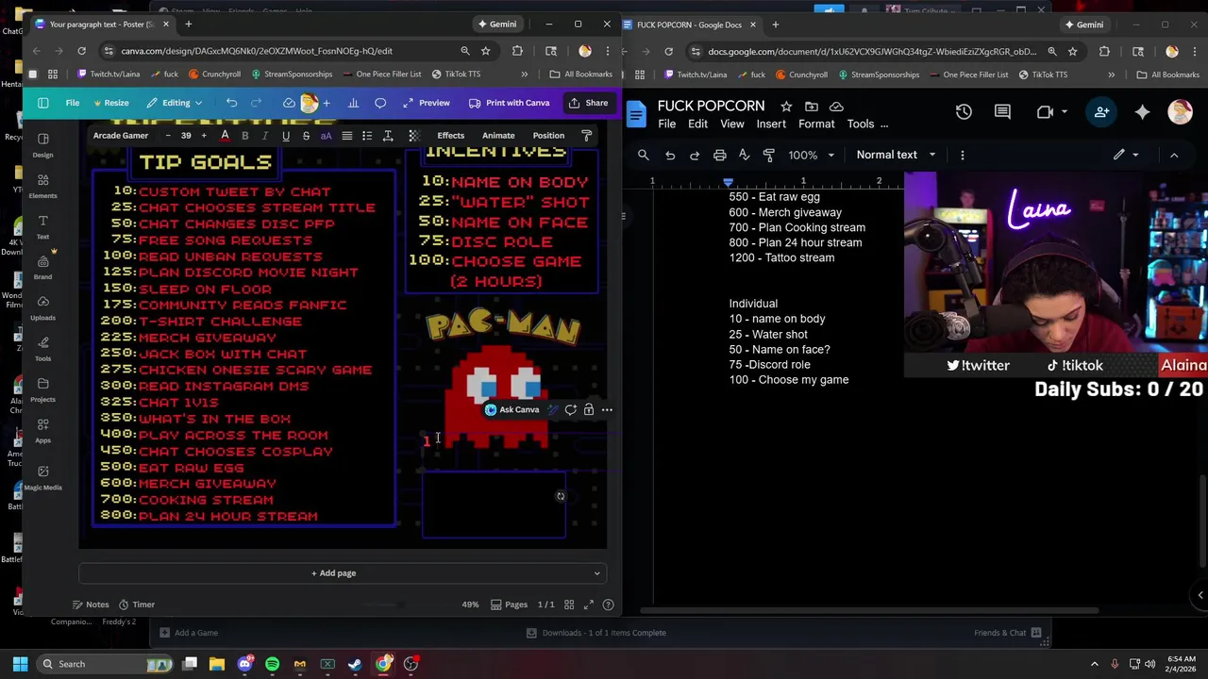
Task: Expand the Add page options chevron
Action: [596, 573]
